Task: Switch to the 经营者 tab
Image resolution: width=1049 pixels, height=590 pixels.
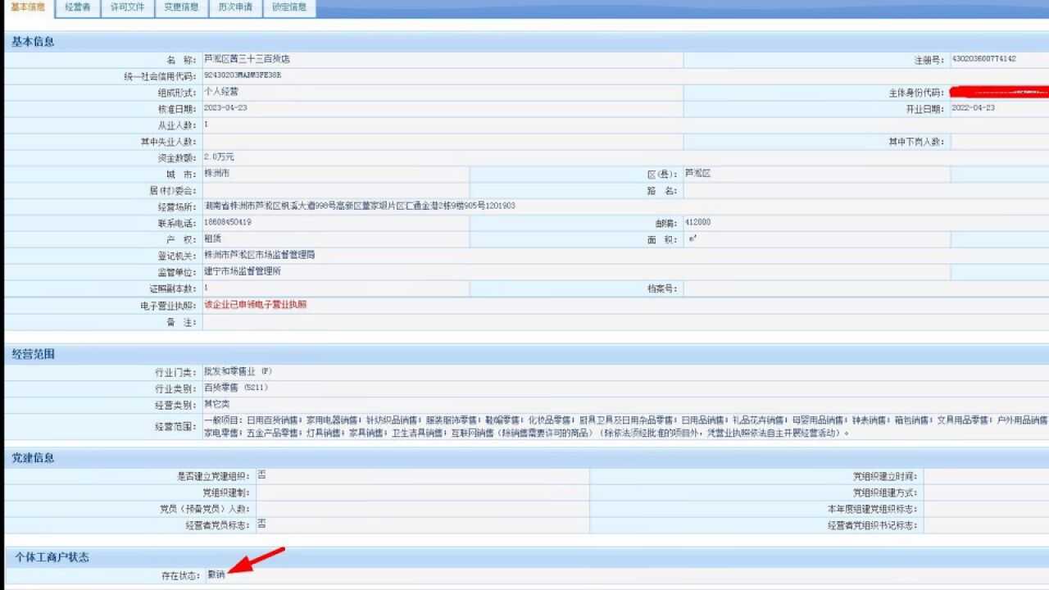Action: 78,7
